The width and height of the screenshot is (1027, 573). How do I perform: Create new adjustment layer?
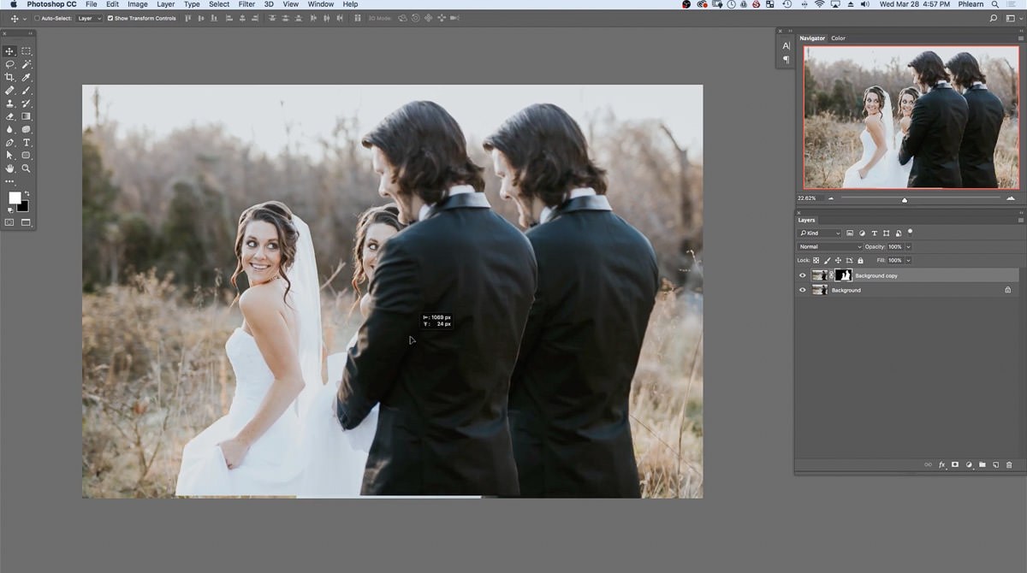click(x=969, y=464)
